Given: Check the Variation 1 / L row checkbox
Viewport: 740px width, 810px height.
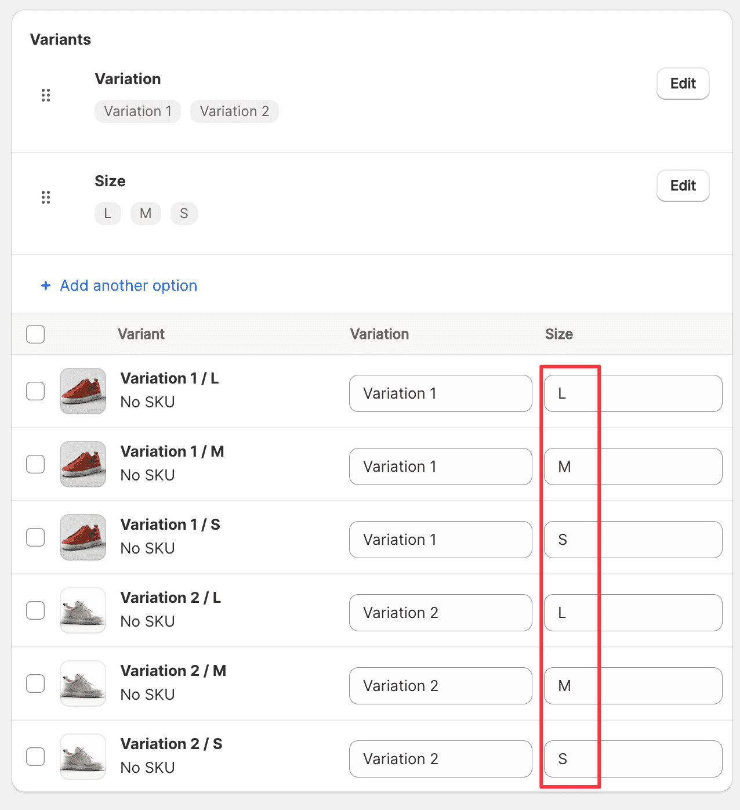Looking at the screenshot, I should pos(35,391).
